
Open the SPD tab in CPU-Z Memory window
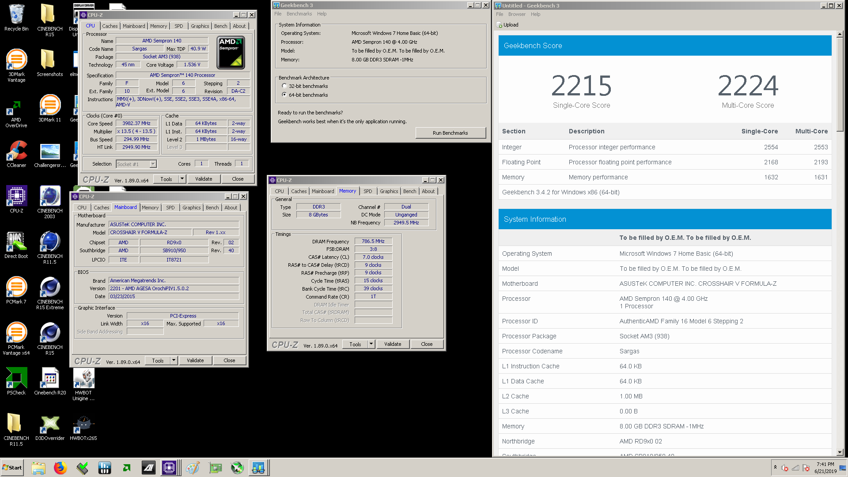[368, 191]
